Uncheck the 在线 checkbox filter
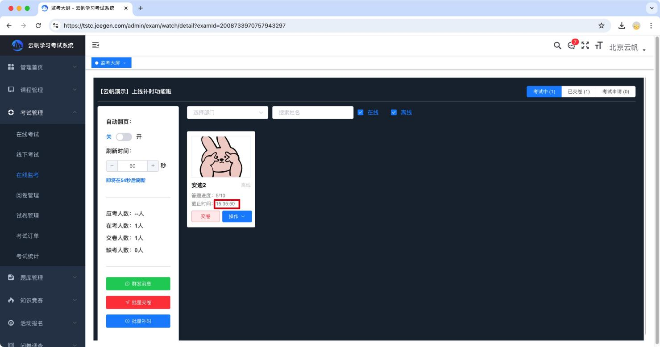The image size is (660, 347). (x=361, y=112)
